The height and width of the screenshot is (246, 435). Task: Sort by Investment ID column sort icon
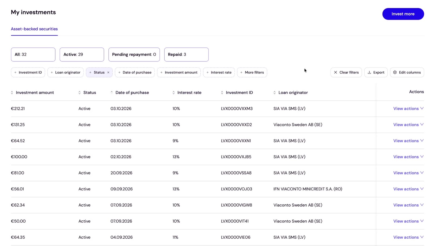pos(222,93)
